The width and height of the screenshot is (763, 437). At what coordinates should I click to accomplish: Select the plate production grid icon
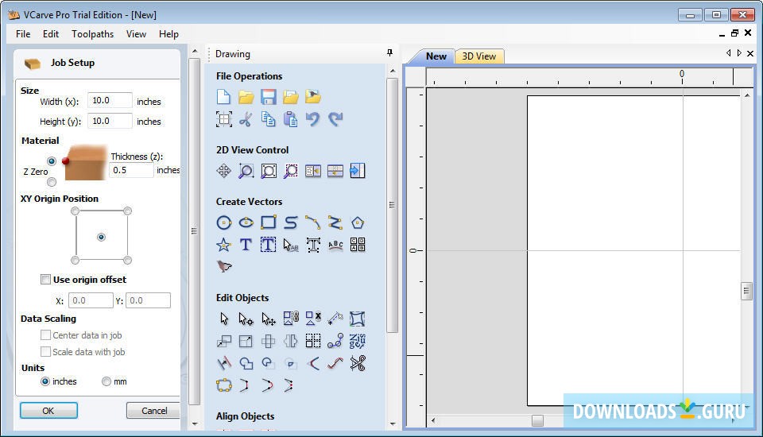click(358, 245)
